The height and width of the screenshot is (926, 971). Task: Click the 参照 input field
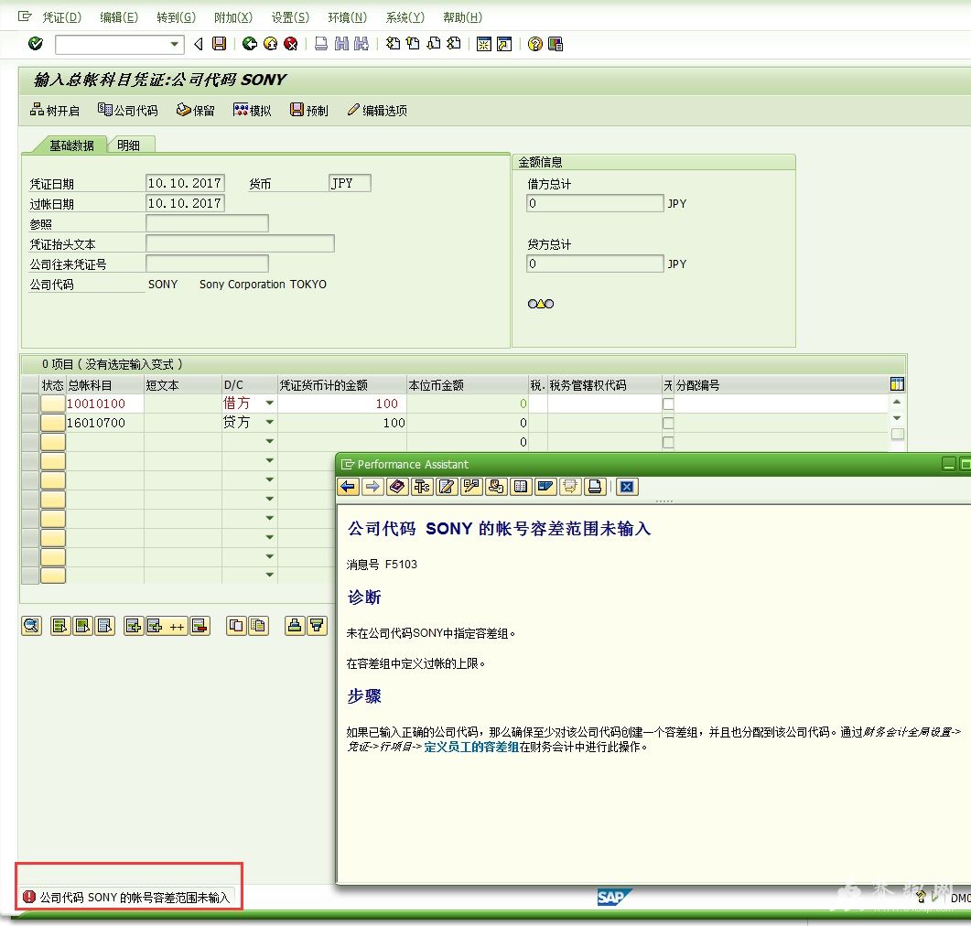207,223
